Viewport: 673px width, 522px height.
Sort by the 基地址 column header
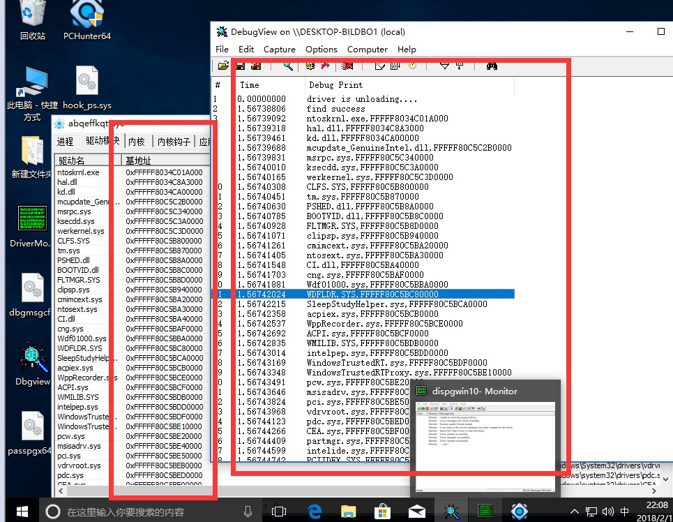click(x=166, y=161)
